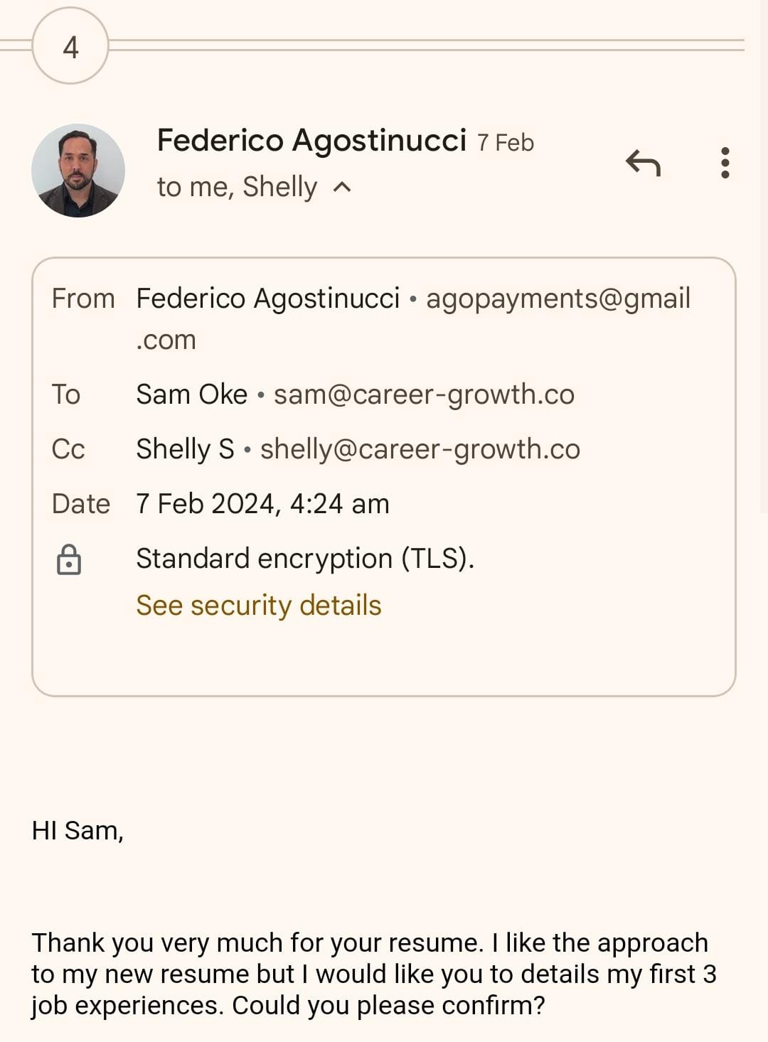Tap the 7 Feb date next to sender name
Image resolution: width=768 pixels, height=1042 pixels.
click(506, 143)
